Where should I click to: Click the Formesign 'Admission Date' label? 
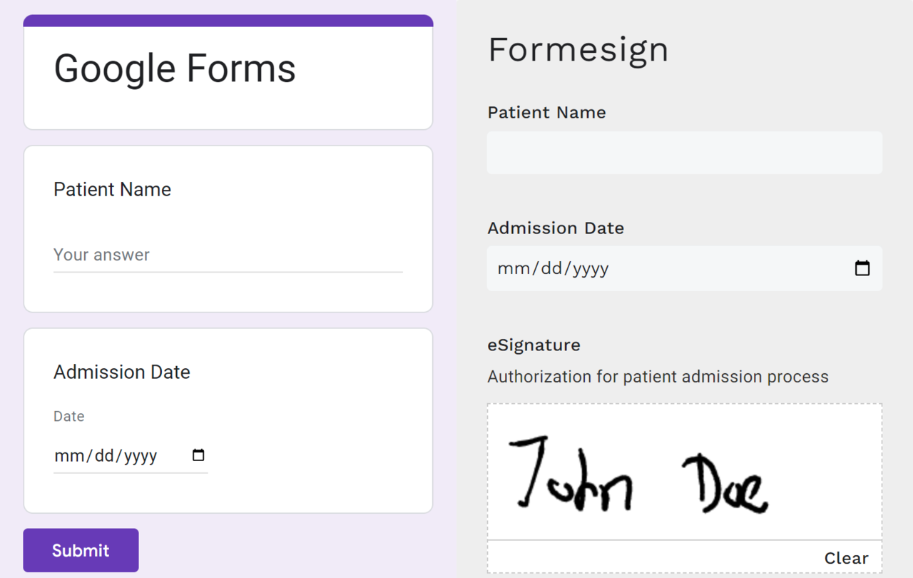click(556, 228)
